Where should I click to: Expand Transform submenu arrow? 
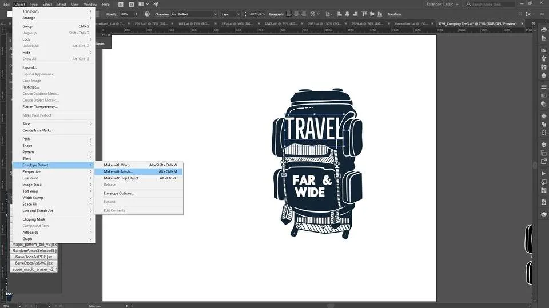coord(91,11)
